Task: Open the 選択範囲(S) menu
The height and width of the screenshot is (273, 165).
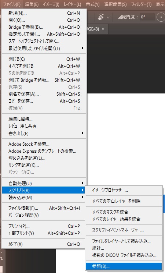Action: pos(115,4)
